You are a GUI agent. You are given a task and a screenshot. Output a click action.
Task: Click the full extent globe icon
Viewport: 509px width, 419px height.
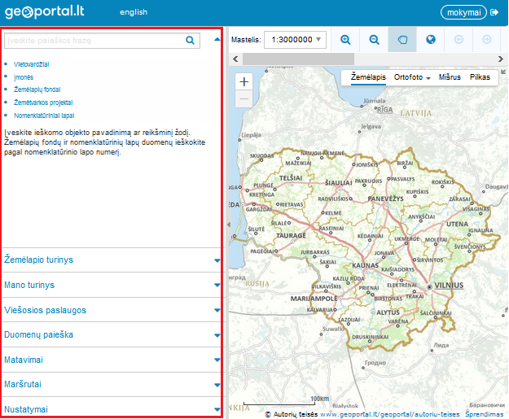[431, 39]
